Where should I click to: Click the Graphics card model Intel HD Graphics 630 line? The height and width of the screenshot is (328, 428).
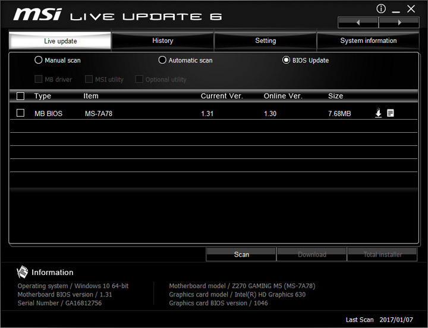(237, 295)
